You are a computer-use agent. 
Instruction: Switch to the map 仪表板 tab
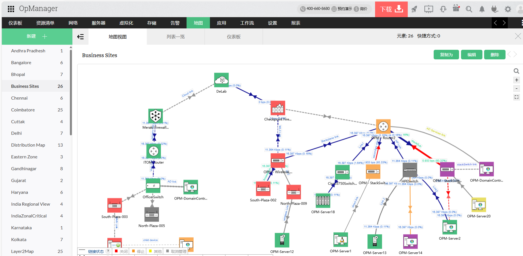pyautogui.click(x=234, y=37)
